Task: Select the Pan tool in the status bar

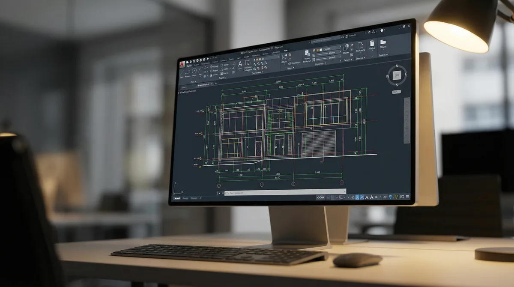Action: pyautogui.click(x=390, y=197)
